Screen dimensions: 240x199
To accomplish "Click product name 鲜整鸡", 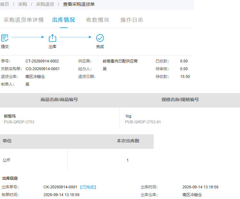I will click(x=10, y=116).
